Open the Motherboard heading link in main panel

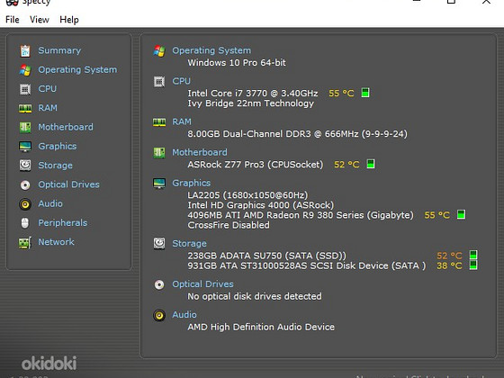pyautogui.click(x=200, y=152)
